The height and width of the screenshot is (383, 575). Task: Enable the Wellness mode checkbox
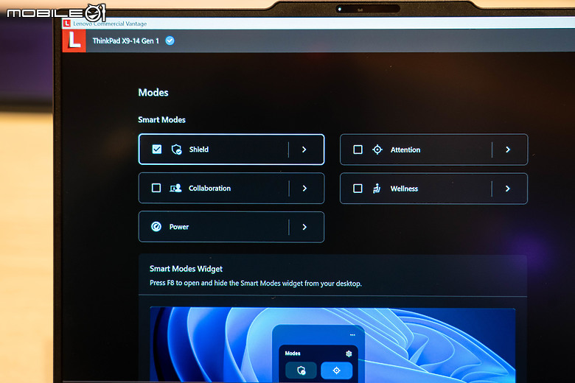(x=358, y=189)
